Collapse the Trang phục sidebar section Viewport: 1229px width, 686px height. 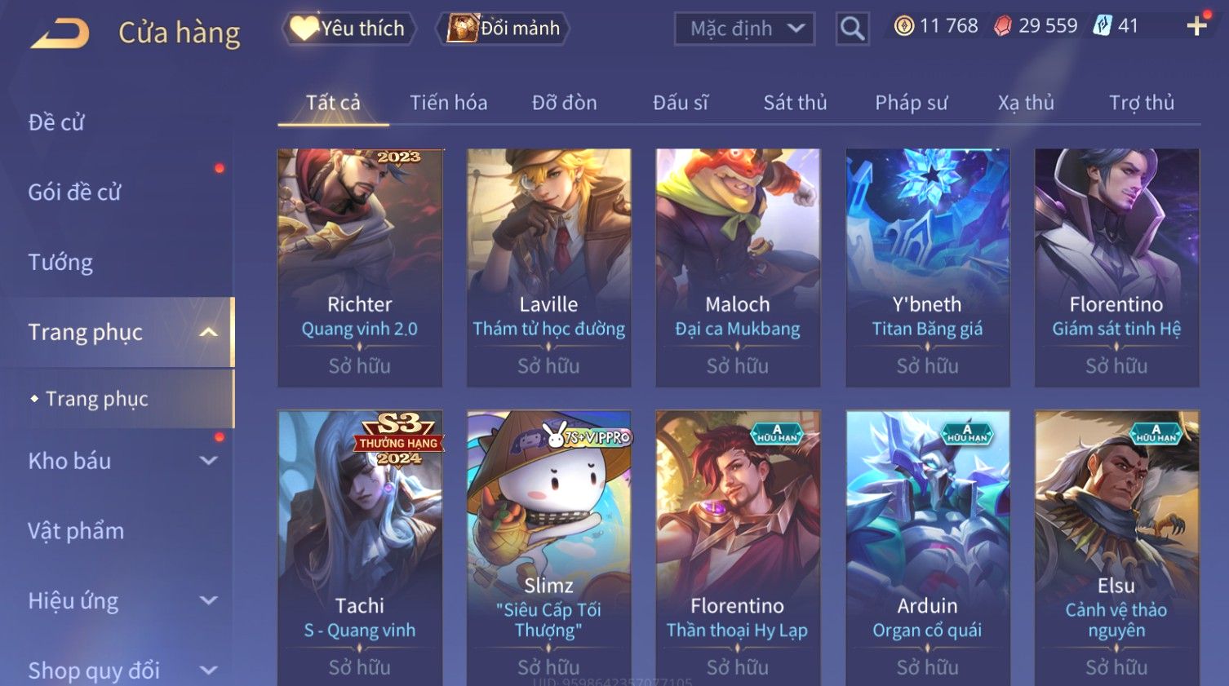(209, 332)
